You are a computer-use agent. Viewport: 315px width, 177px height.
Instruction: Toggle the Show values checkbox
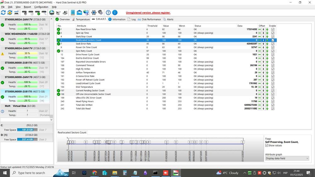point(267,146)
